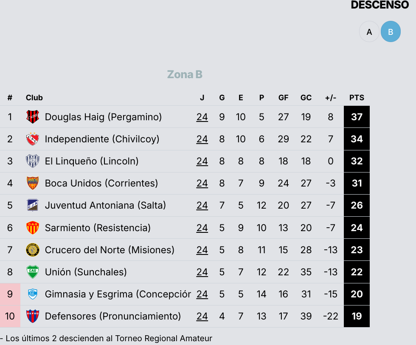Click the El Linqueño club crest
Viewport: 416px width, 345px height.
click(x=33, y=161)
